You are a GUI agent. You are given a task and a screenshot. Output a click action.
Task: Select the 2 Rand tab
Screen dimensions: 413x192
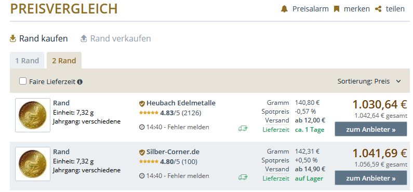tap(64, 61)
